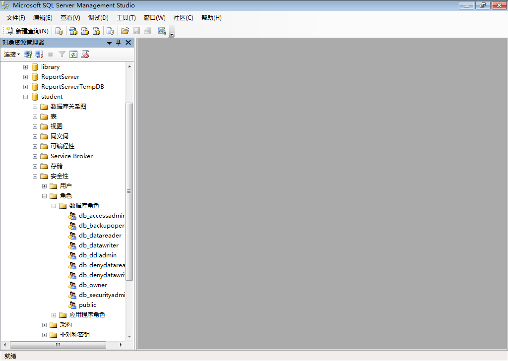Image resolution: width=508 pixels, height=361 pixels.
Task: Open the Connect (连接) dropdown
Action: (12, 55)
